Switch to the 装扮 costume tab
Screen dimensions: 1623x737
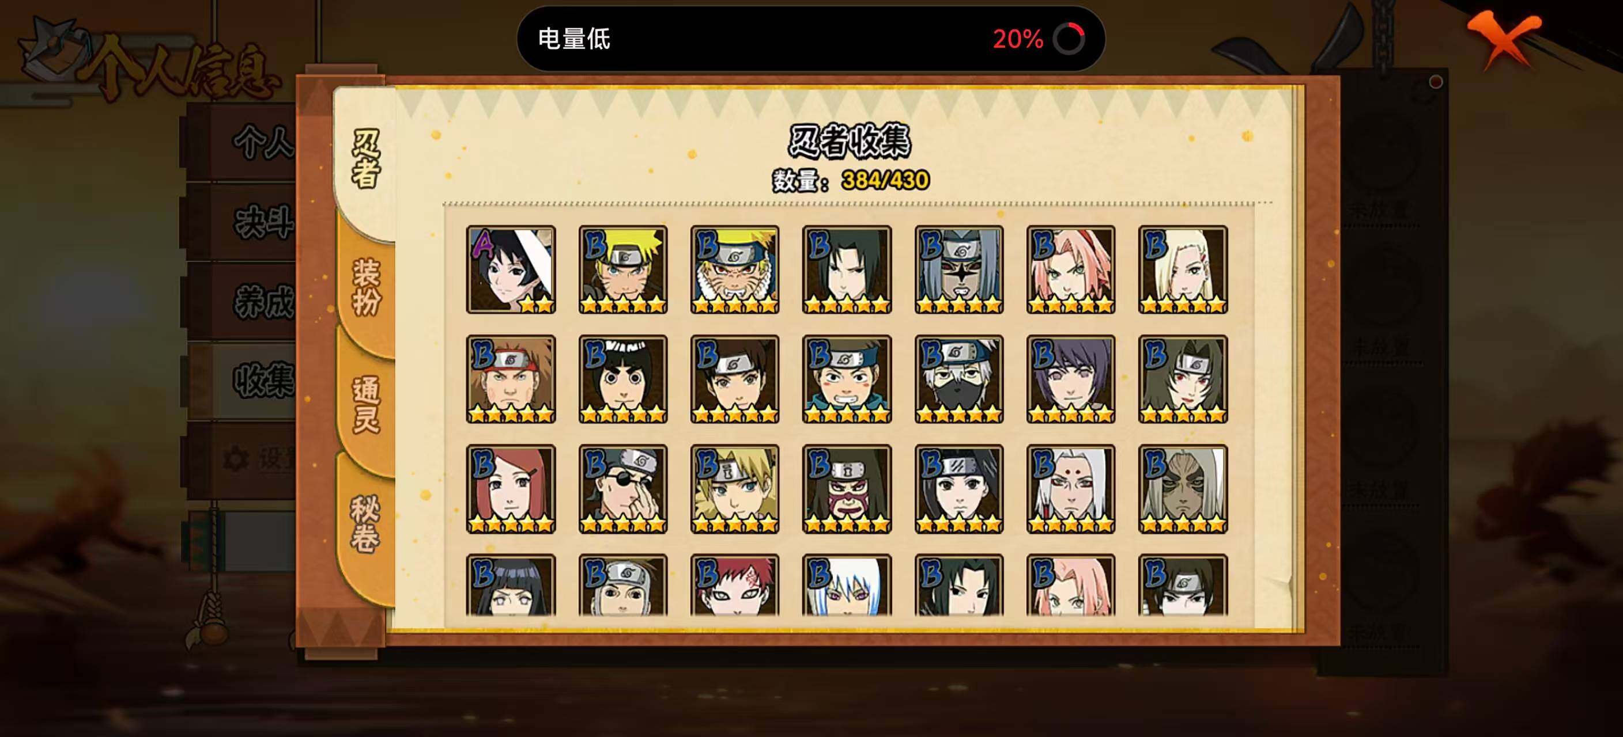click(366, 287)
